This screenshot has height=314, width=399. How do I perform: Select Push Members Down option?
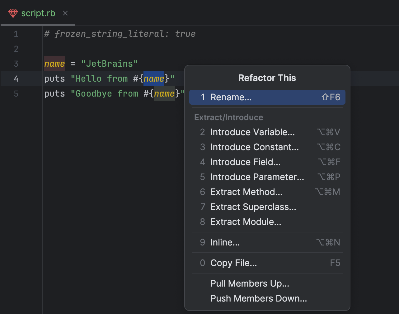[x=259, y=298]
